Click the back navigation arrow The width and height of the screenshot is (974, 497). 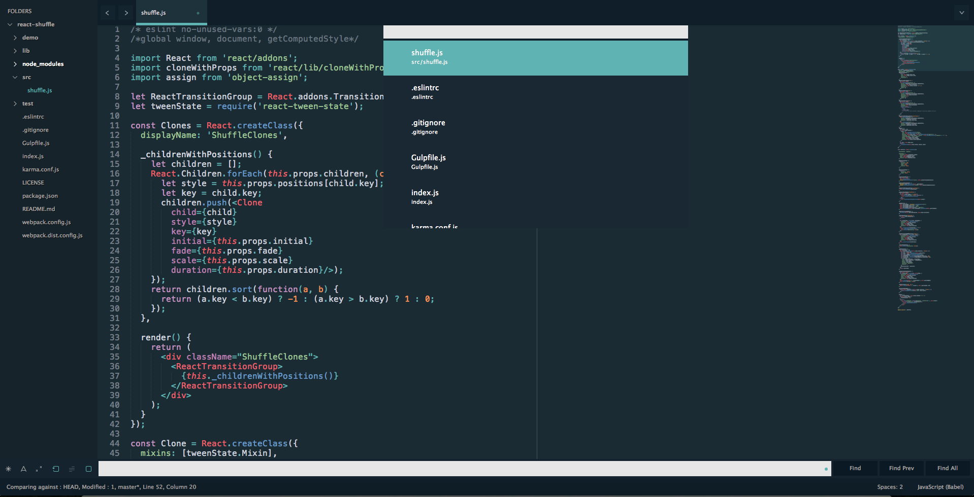pyautogui.click(x=107, y=13)
